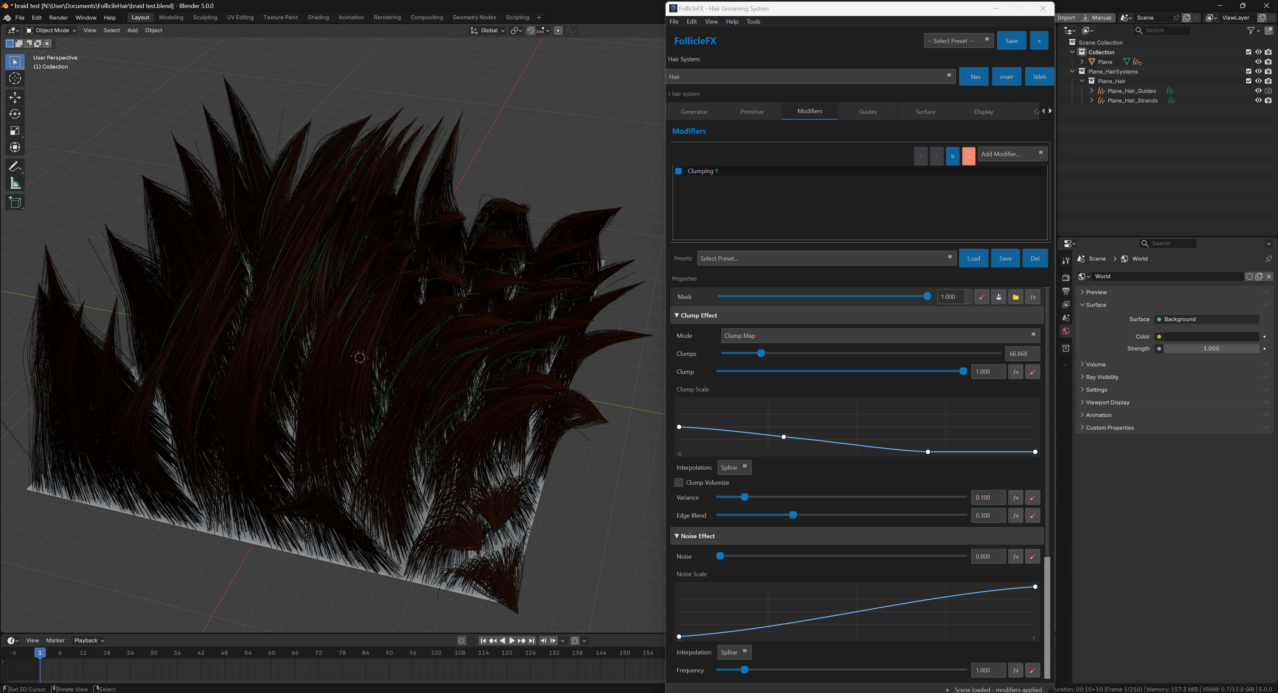Open the Clump Map mode dropdown
Viewport: 1278px width, 693px height.
[x=881, y=335]
